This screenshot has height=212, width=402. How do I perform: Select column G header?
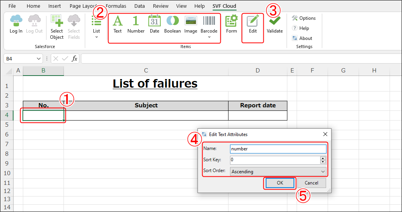343,71
